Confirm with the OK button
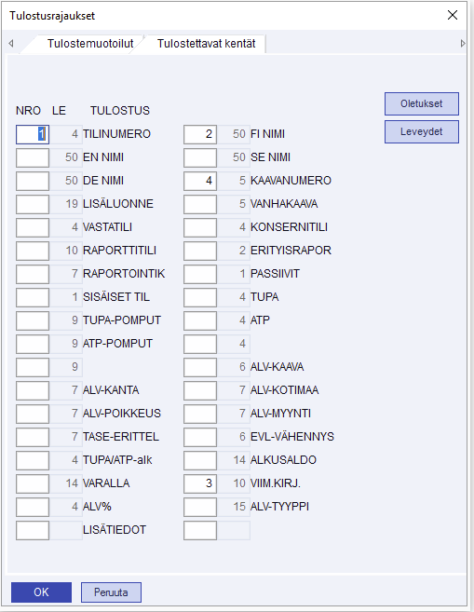 click(41, 592)
